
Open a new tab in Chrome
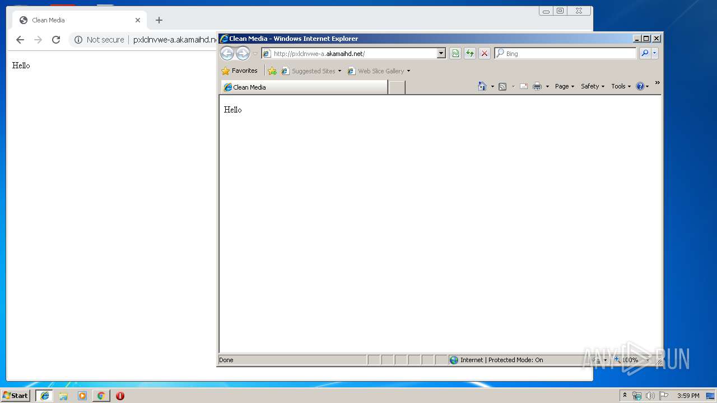159,20
